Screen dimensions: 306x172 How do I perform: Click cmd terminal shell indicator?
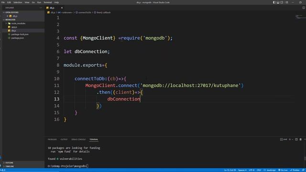click(x=284, y=140)
